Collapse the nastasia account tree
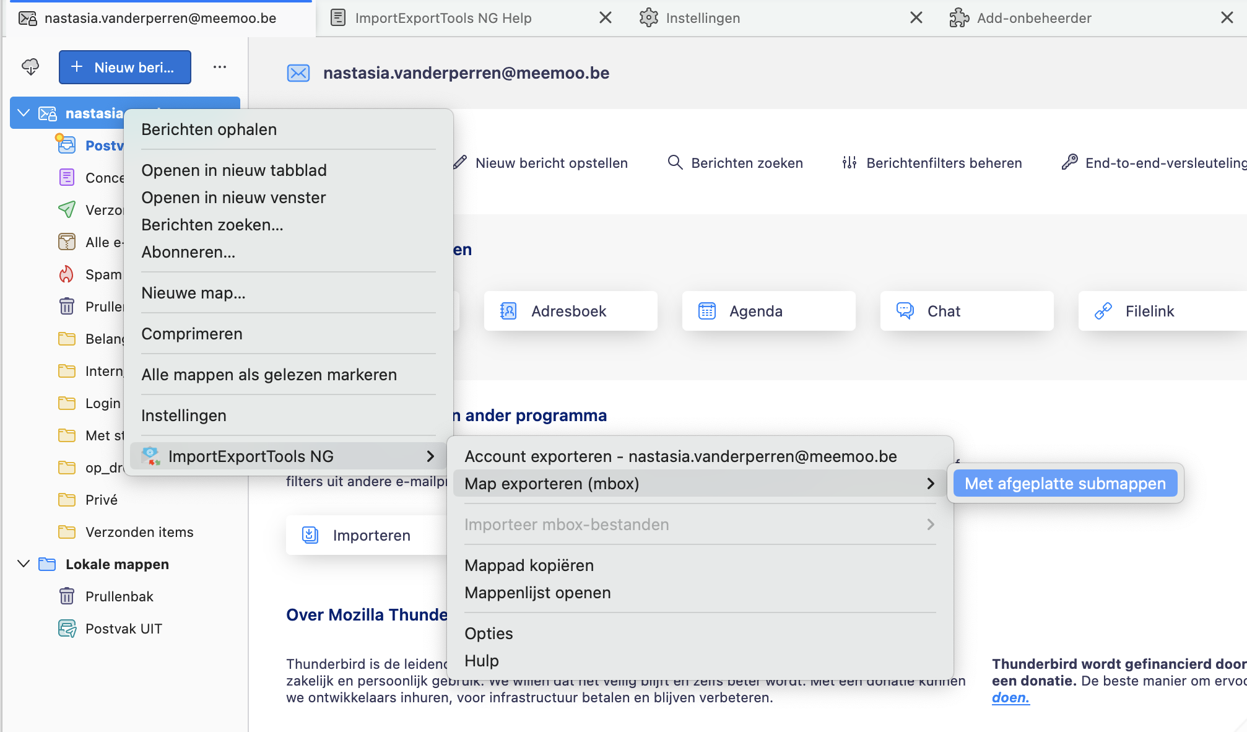1247x732 pixels. tap(24, 113)
